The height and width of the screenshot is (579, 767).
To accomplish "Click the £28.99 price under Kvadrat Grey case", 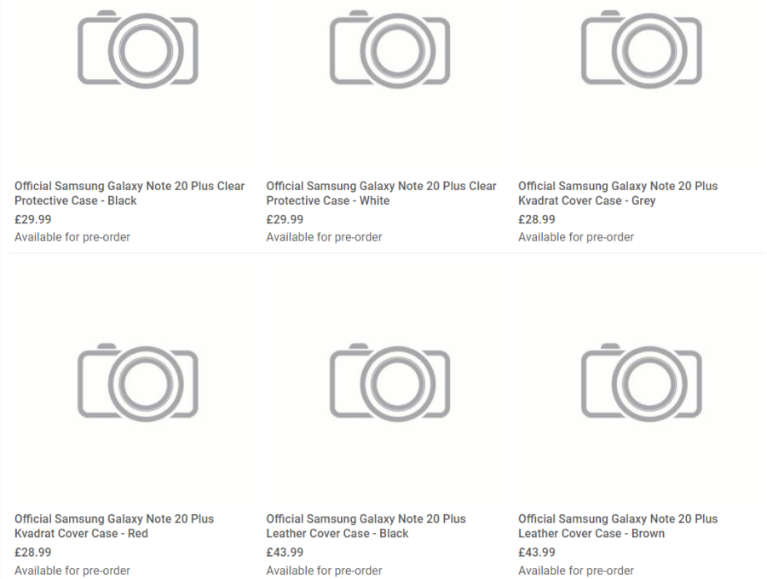I will point(537,220).
